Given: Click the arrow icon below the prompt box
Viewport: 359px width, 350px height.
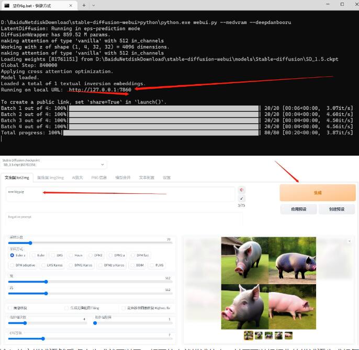Looking at the screenshot, I should pos(242,199).
